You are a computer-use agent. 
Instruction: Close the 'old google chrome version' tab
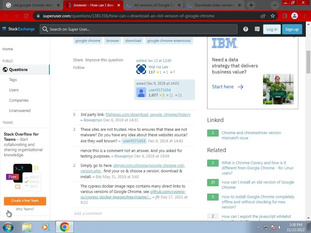click(58, 5)
